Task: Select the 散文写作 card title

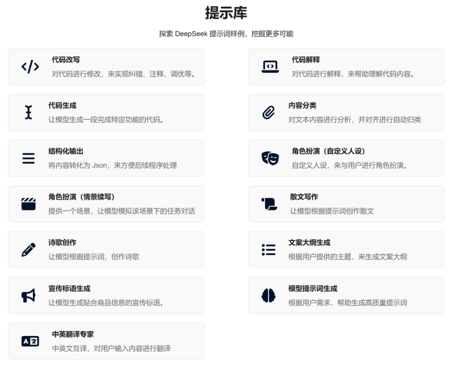Action: click(x=304, y=197)
